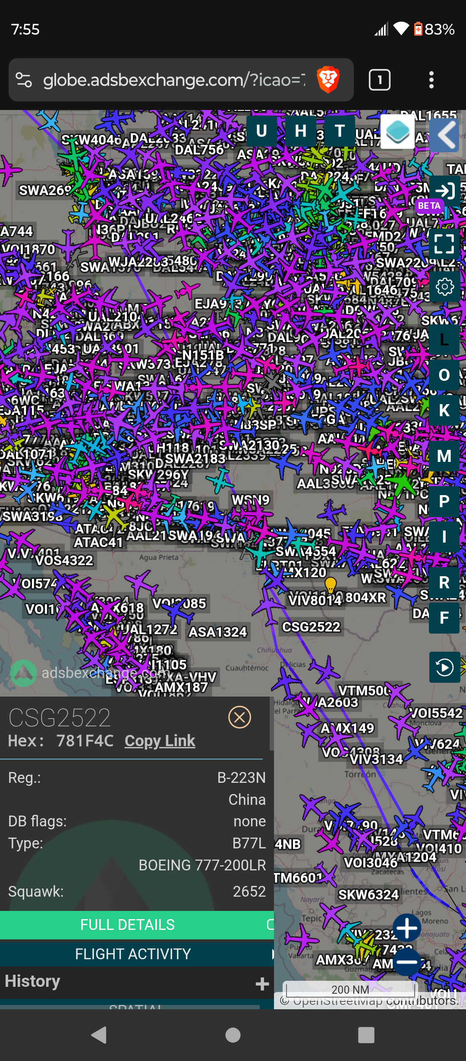
Task: Click the Copy Link hyperlink
Action: (x=160, y=741)
